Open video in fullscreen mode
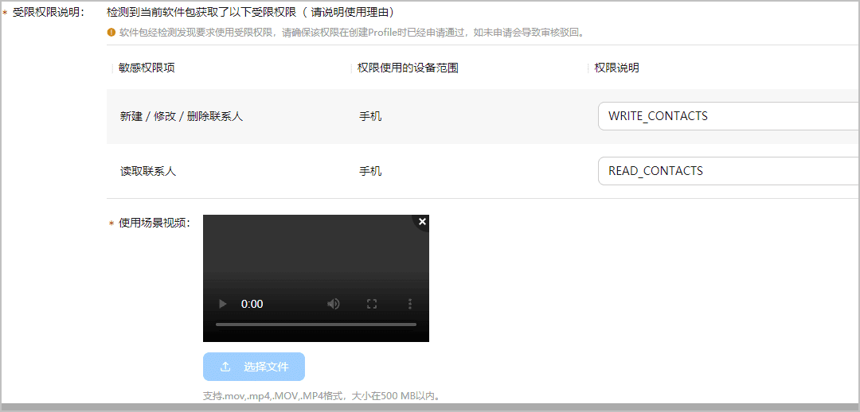This screenshot has height=412, width=860. point(372,304)
